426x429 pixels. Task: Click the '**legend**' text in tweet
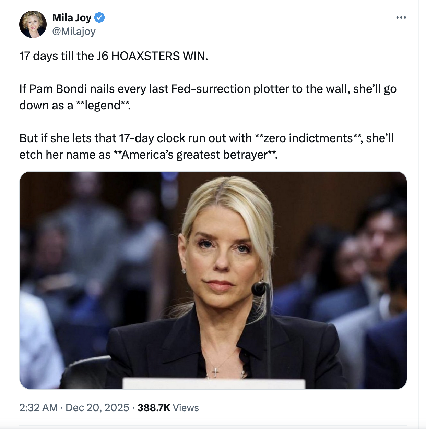pos(103,105)
